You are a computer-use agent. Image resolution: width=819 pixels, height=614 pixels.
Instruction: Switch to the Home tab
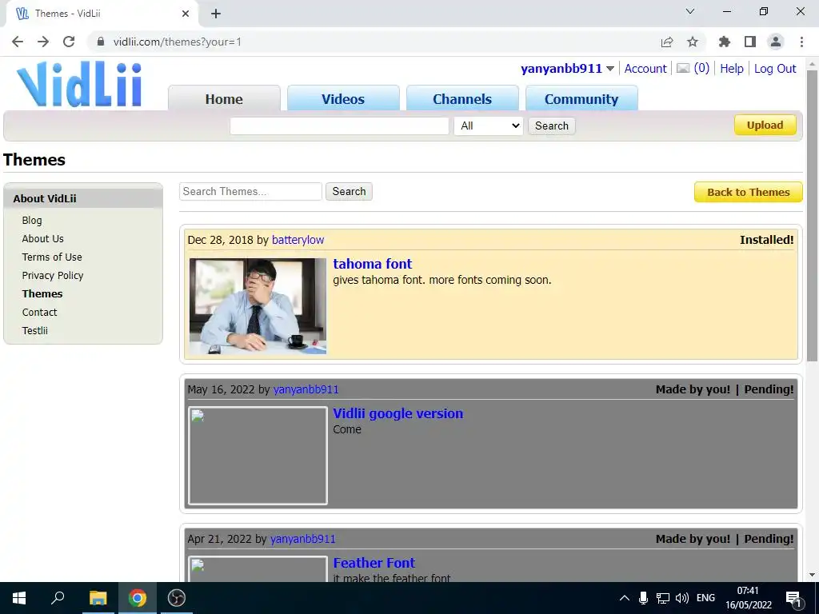click(224, 98)
